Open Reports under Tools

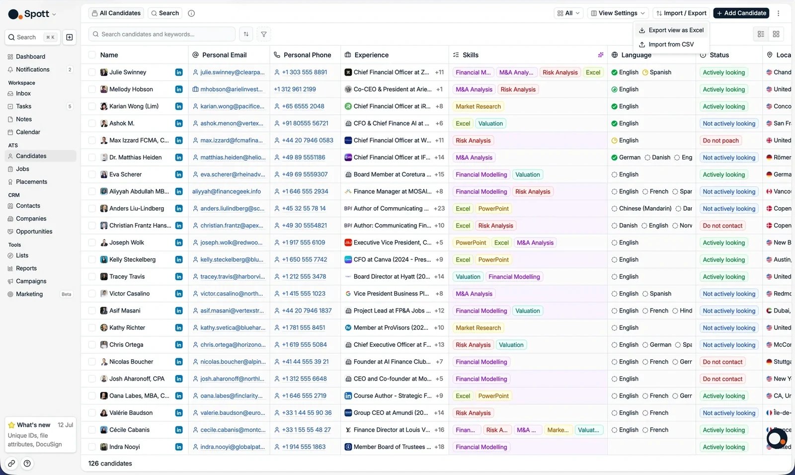(x=26, y=268)
